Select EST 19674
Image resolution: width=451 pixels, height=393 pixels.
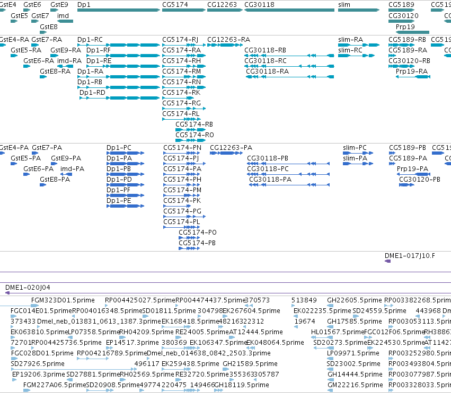(x=305, y=321)
